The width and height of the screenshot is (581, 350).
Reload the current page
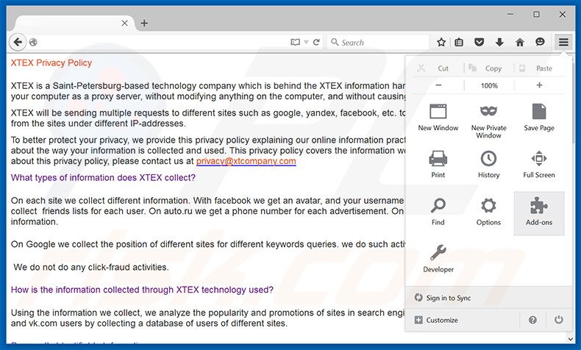coord(316,42)
